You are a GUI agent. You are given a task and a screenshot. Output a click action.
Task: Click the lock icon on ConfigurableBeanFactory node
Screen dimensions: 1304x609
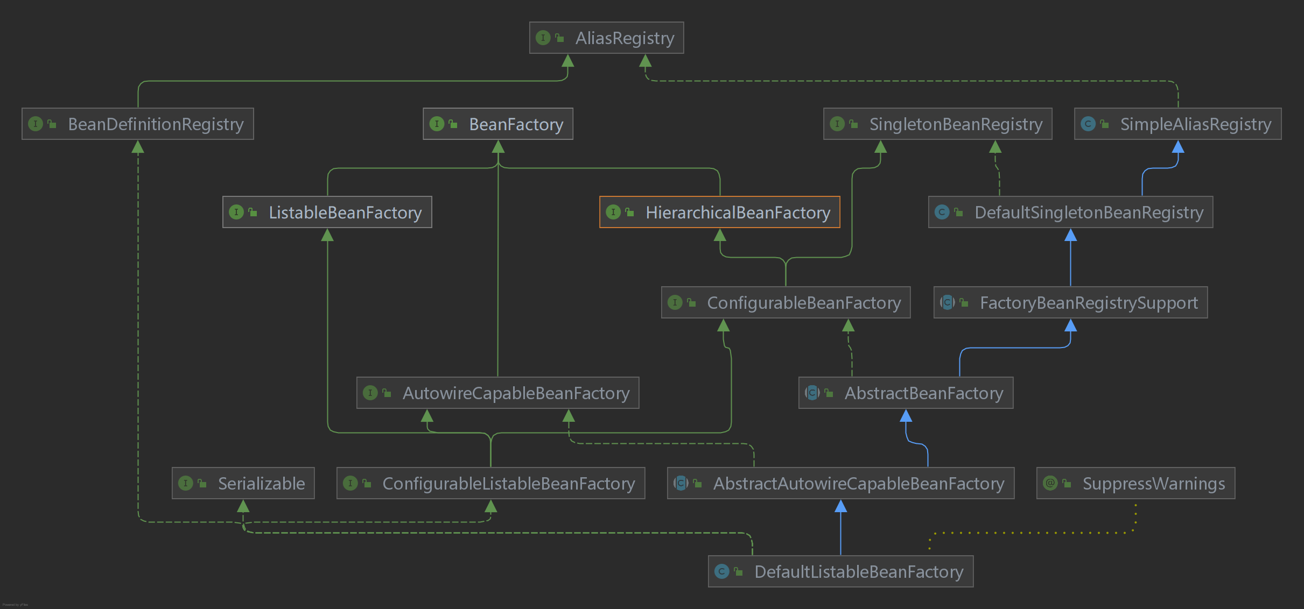(x=692, y=302)
